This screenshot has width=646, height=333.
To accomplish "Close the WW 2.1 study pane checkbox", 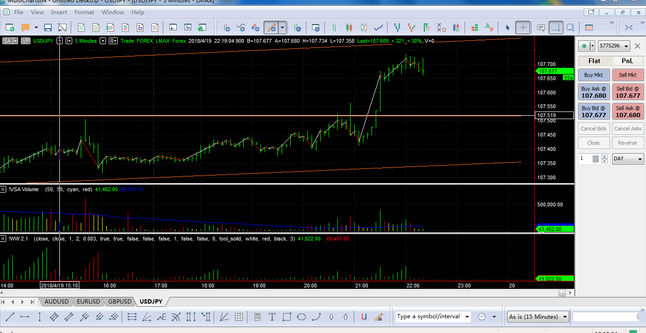I will [x=3, y=239].
